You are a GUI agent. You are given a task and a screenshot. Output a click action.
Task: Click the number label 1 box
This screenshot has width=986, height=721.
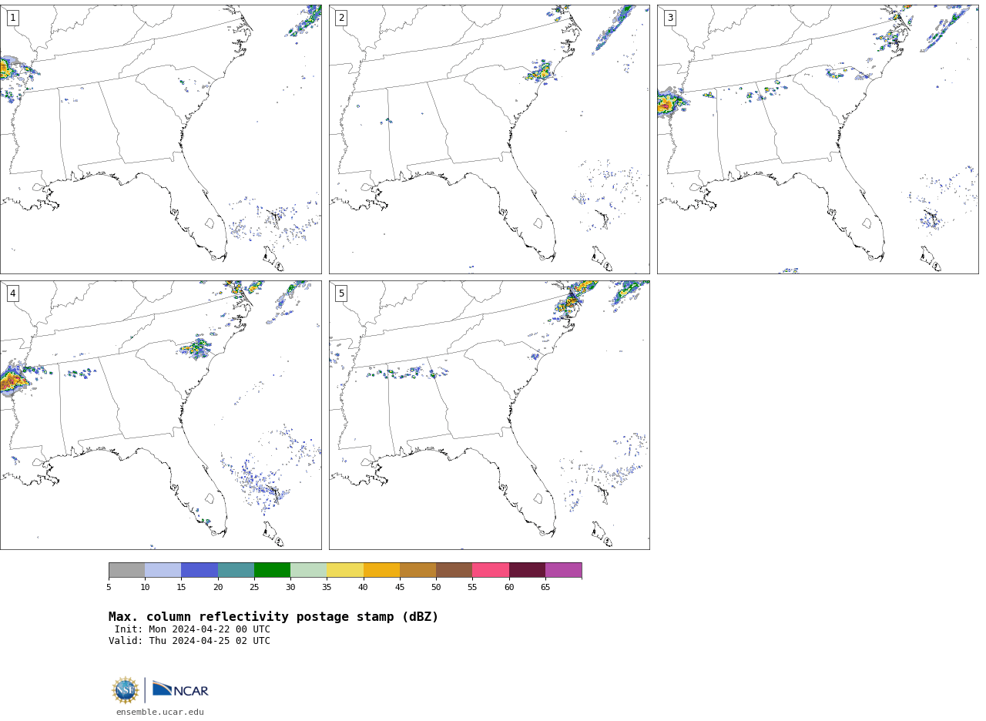click(12, 18)
